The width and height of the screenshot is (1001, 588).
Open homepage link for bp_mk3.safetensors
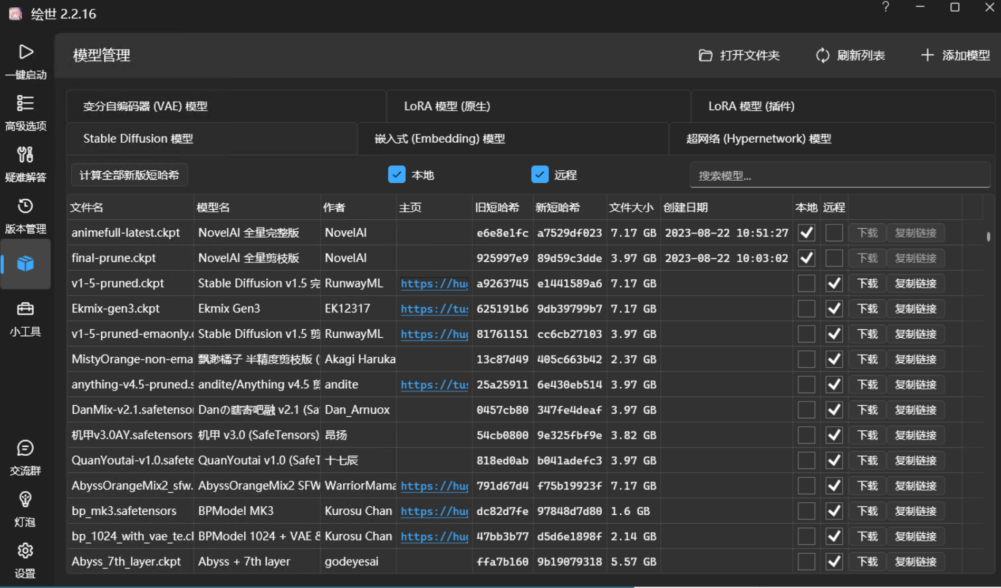434,511
